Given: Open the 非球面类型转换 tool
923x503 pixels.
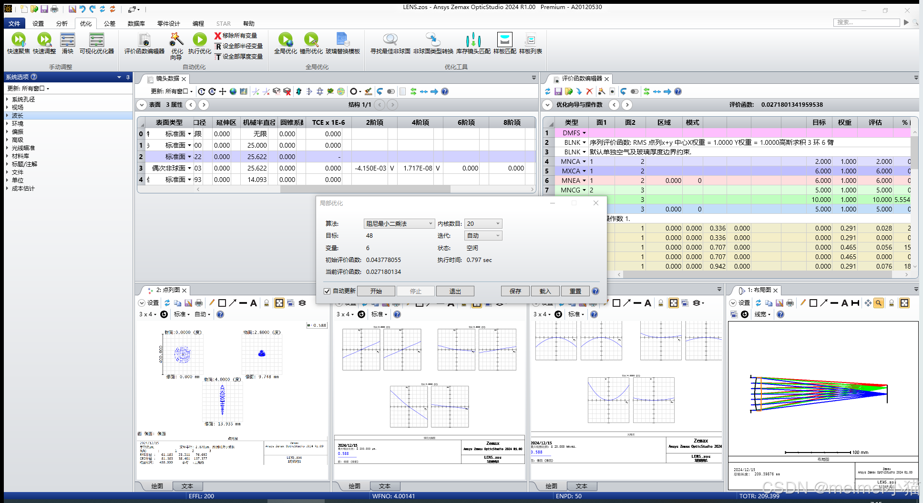Looking at the screenshot, I should (433, 43).
